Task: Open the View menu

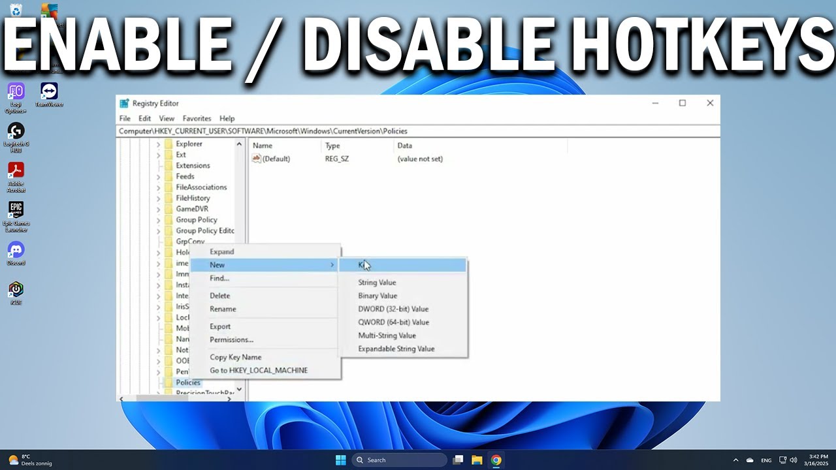Action: coord(167,119)
